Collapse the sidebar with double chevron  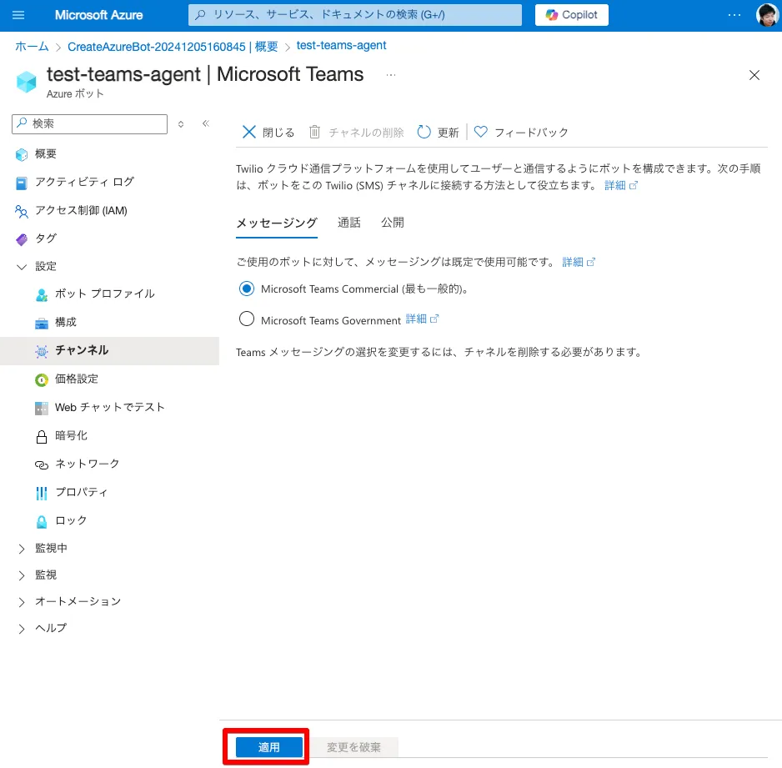coord(205,123)
